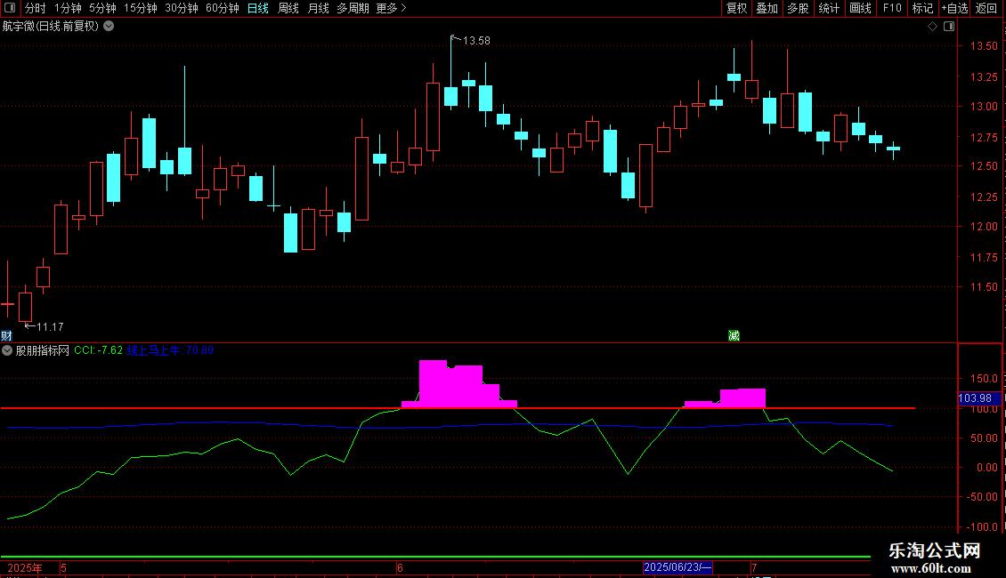Click month 6 marker on time axis
The width and height of the screenshot is (1006, 578).
pyautogui.click(x=400, y=567)
